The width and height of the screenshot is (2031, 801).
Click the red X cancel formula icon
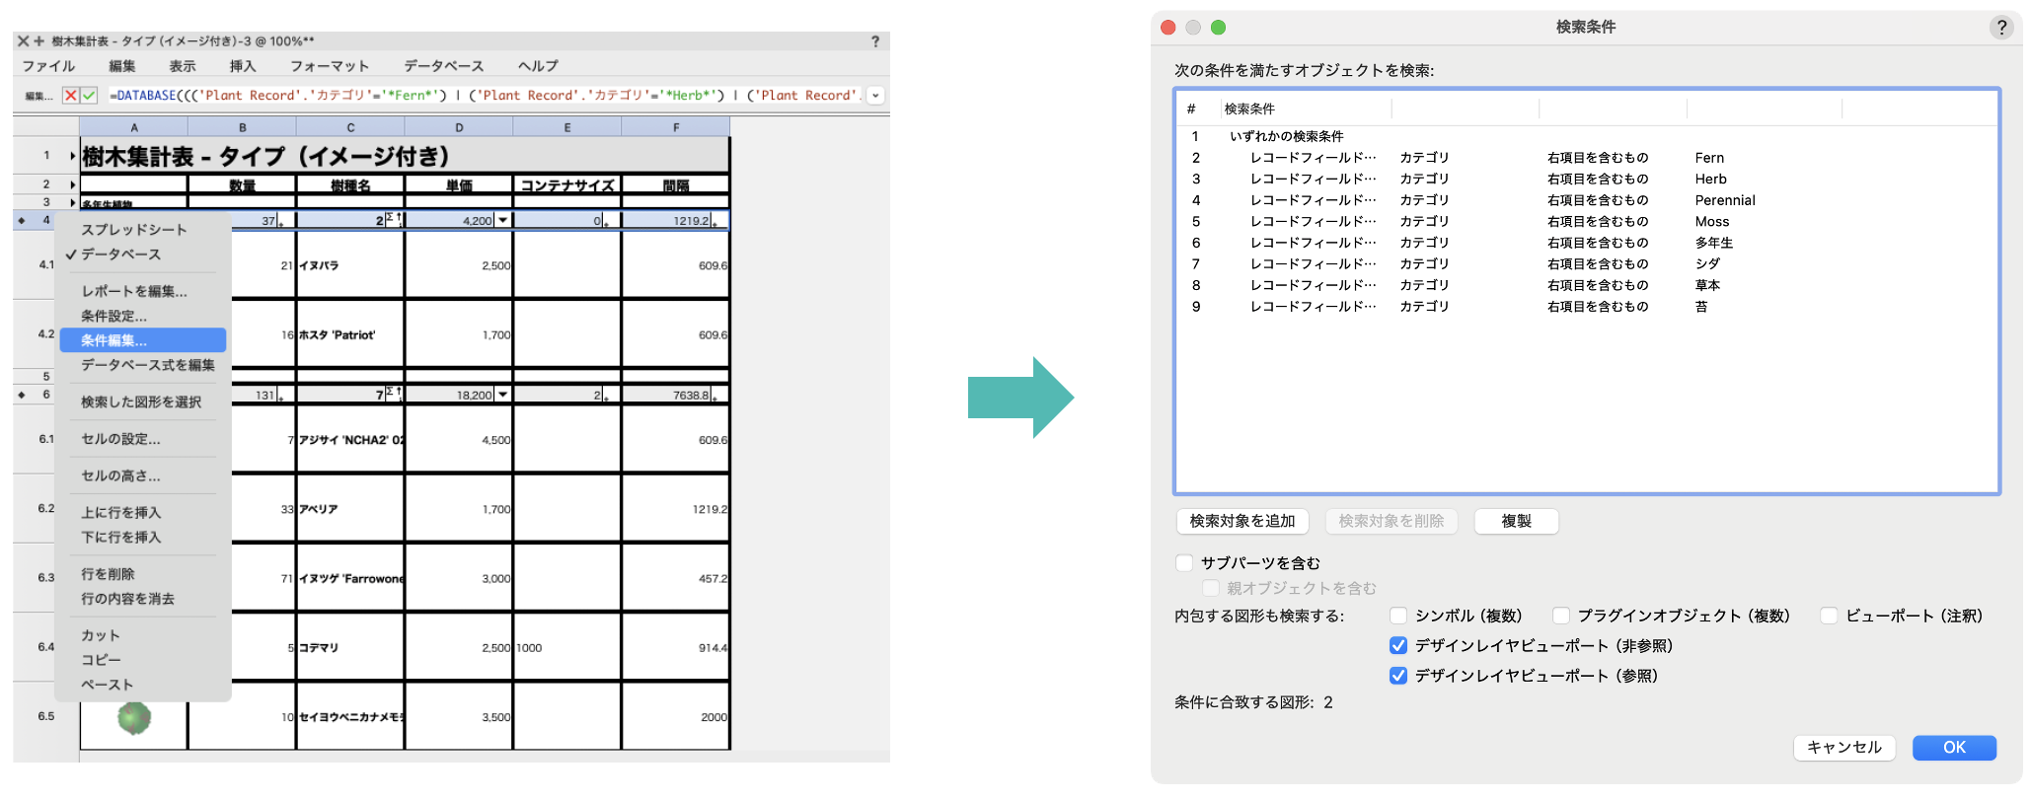[x=70, y=96]
